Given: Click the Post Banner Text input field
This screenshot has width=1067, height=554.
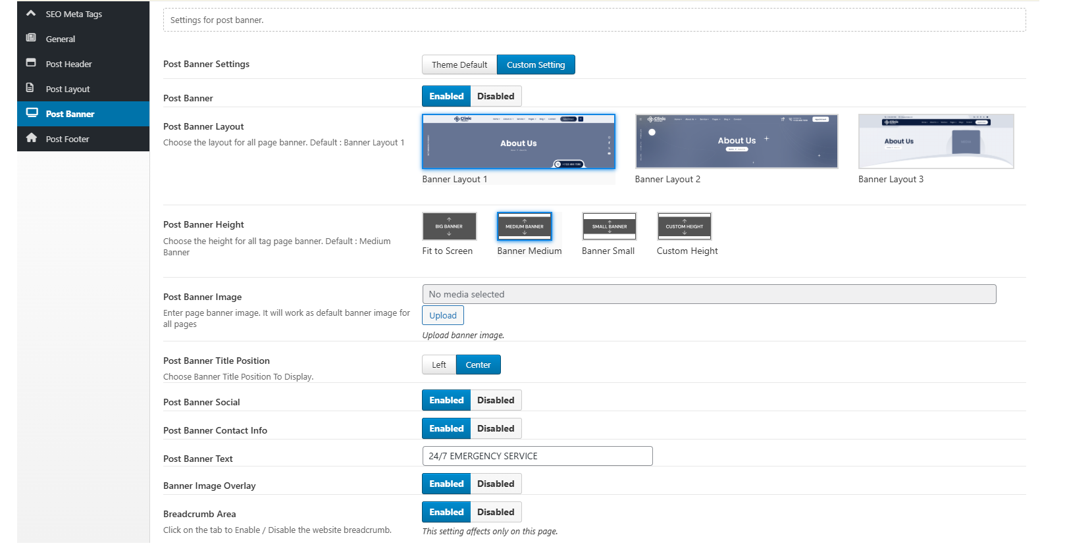Looking at the screenshot, I should (536, 456).
